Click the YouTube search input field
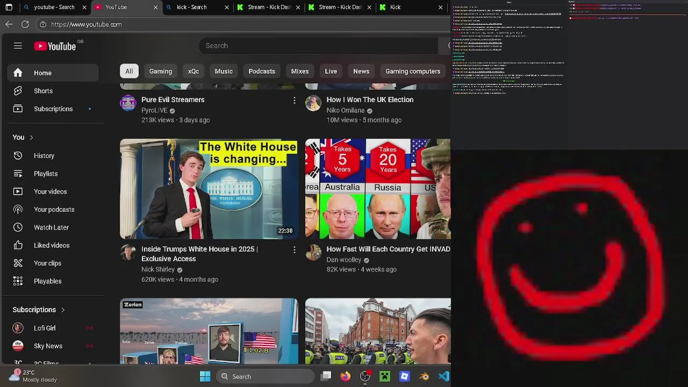The image size is (688, 387). pyautogui.click(x=318, y=46)
